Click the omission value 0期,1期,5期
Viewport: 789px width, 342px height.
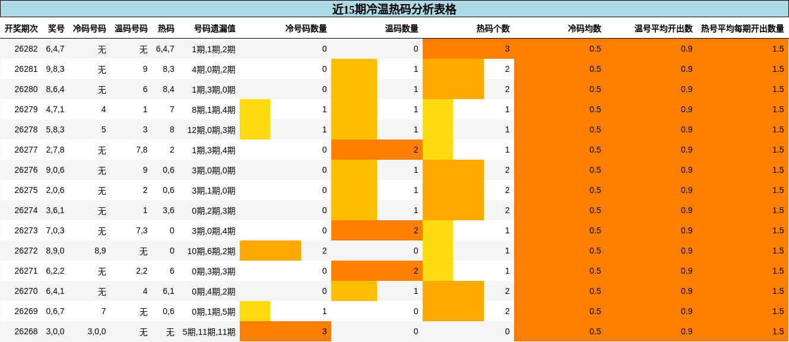point(214,312)
